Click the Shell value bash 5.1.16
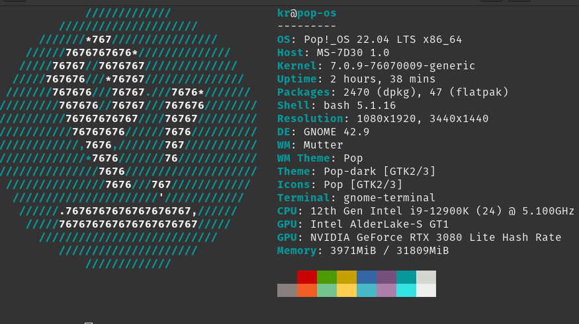 [x=360, y=106]
